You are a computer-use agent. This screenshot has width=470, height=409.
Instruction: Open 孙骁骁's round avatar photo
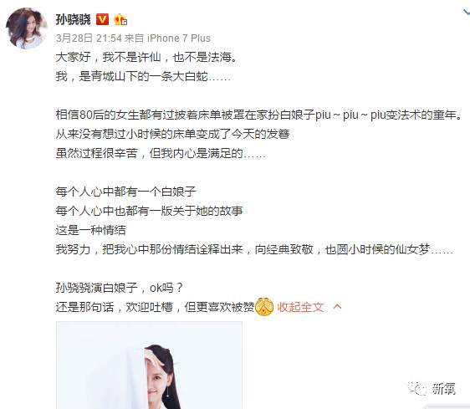pyautogui.click(x=27, y=28)
